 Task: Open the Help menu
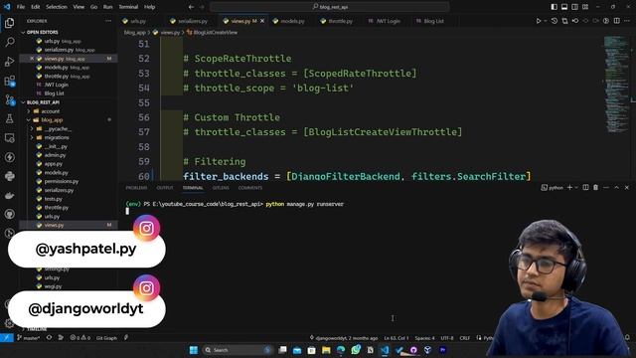[149, 7]
